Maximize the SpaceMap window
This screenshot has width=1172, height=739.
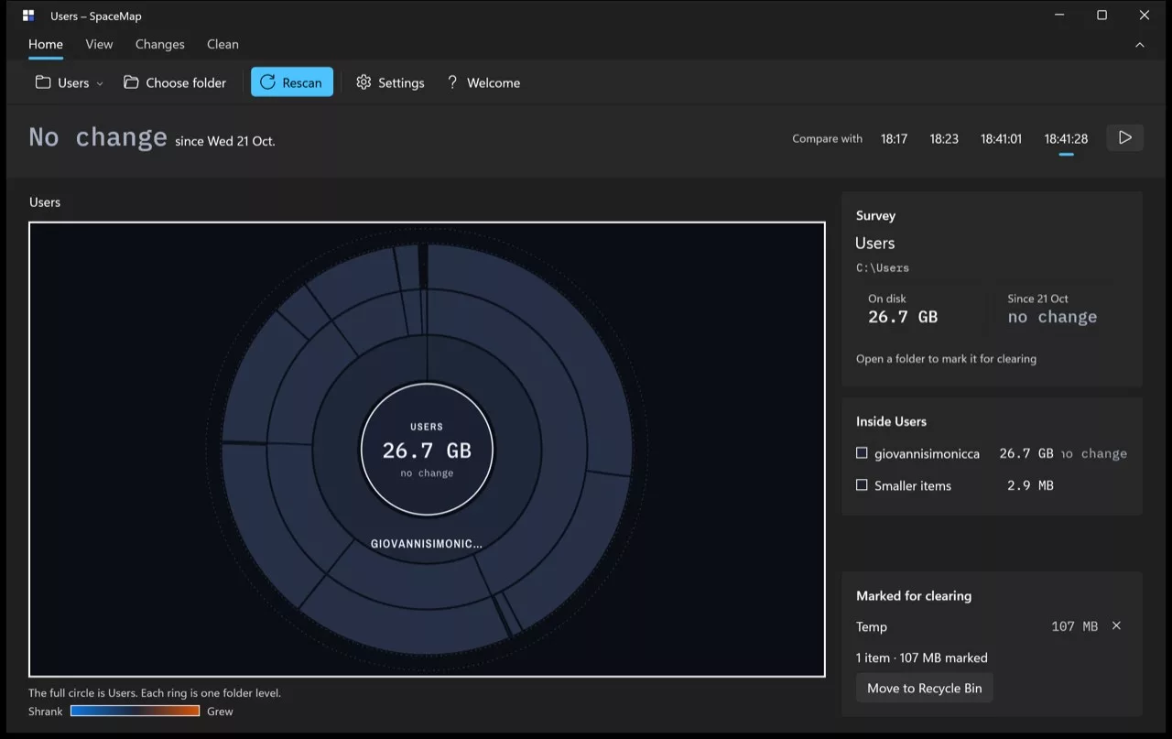[x=1101, y=16]
